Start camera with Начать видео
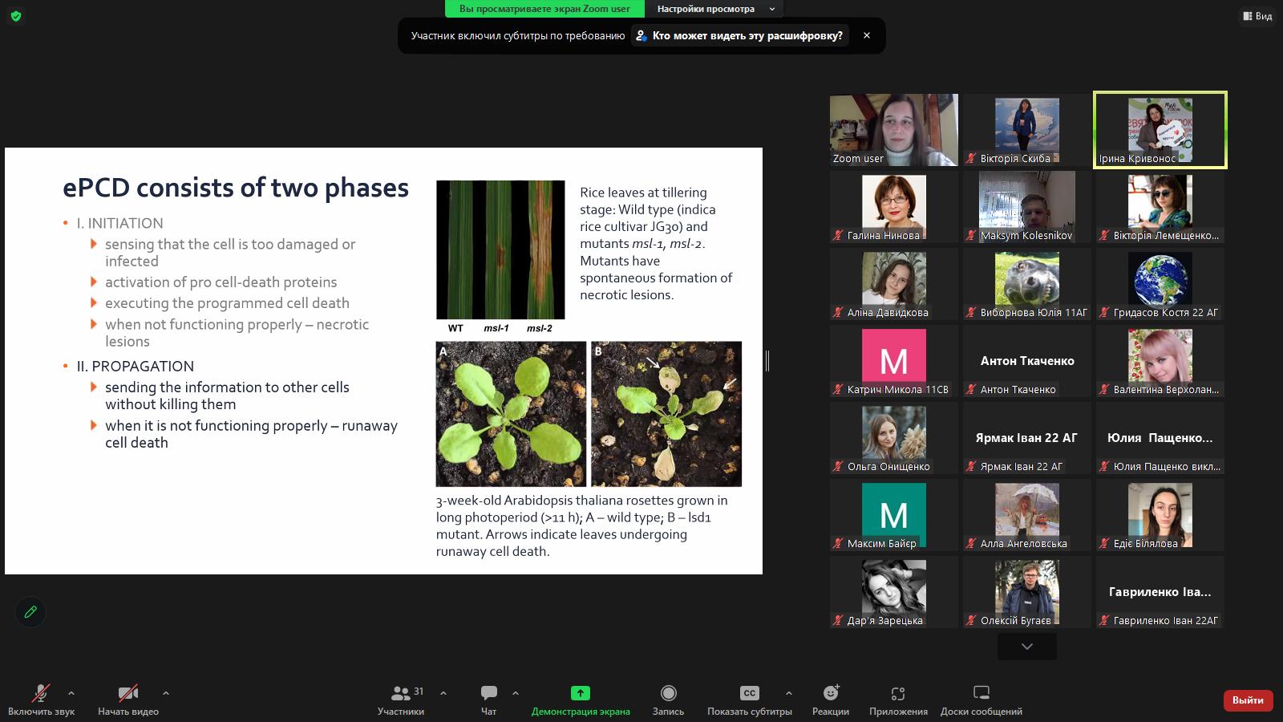 pyautogui.click(x=128, y=700)
